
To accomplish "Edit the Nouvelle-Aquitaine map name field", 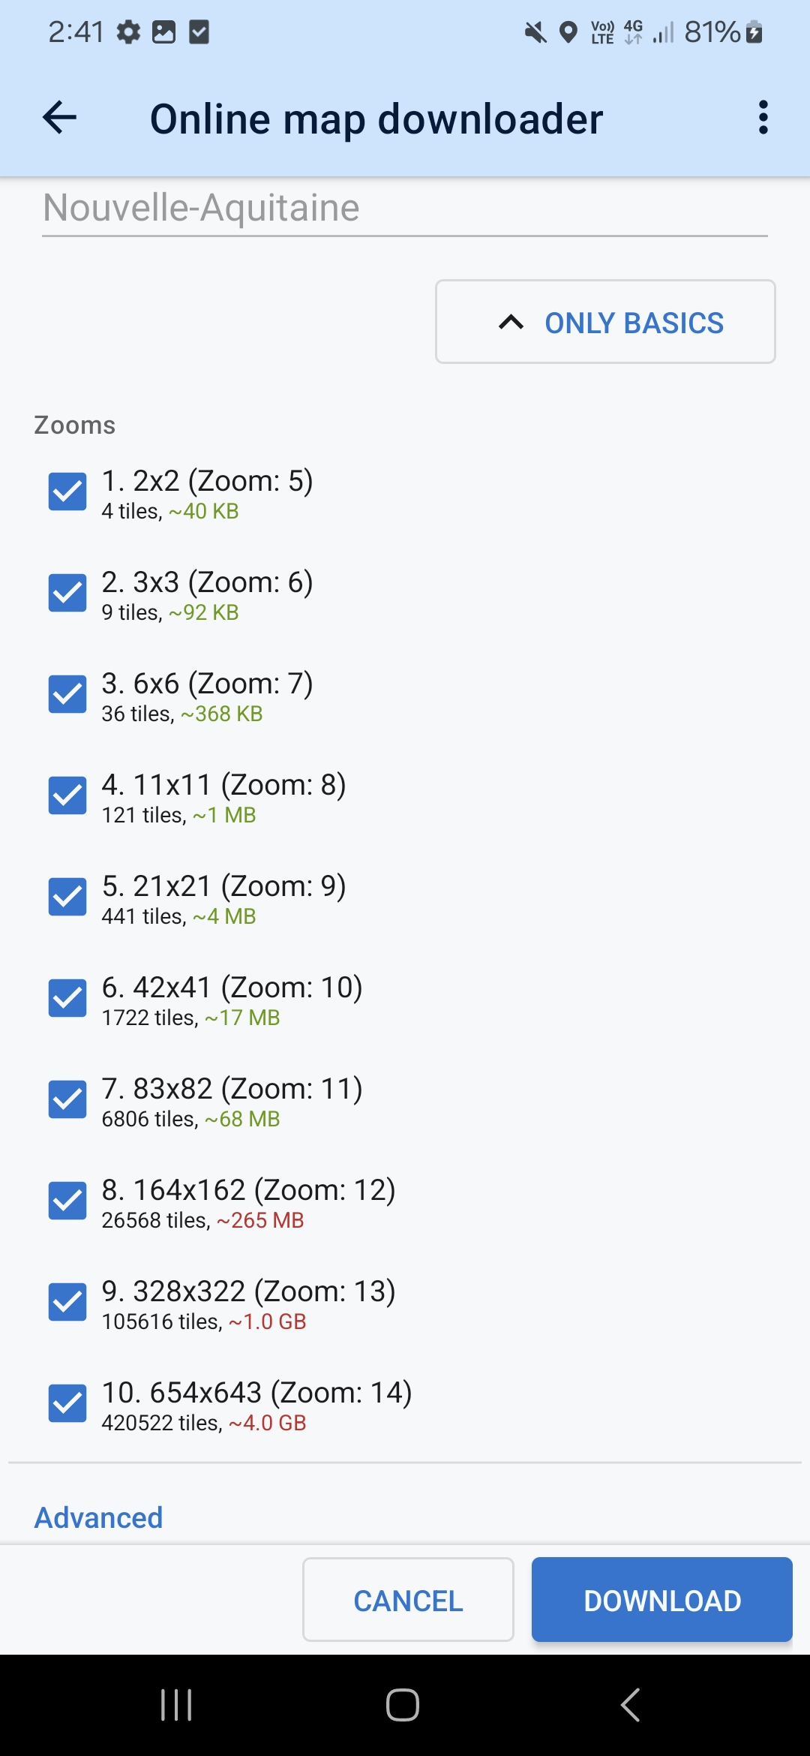I will [x=404, y=209].
